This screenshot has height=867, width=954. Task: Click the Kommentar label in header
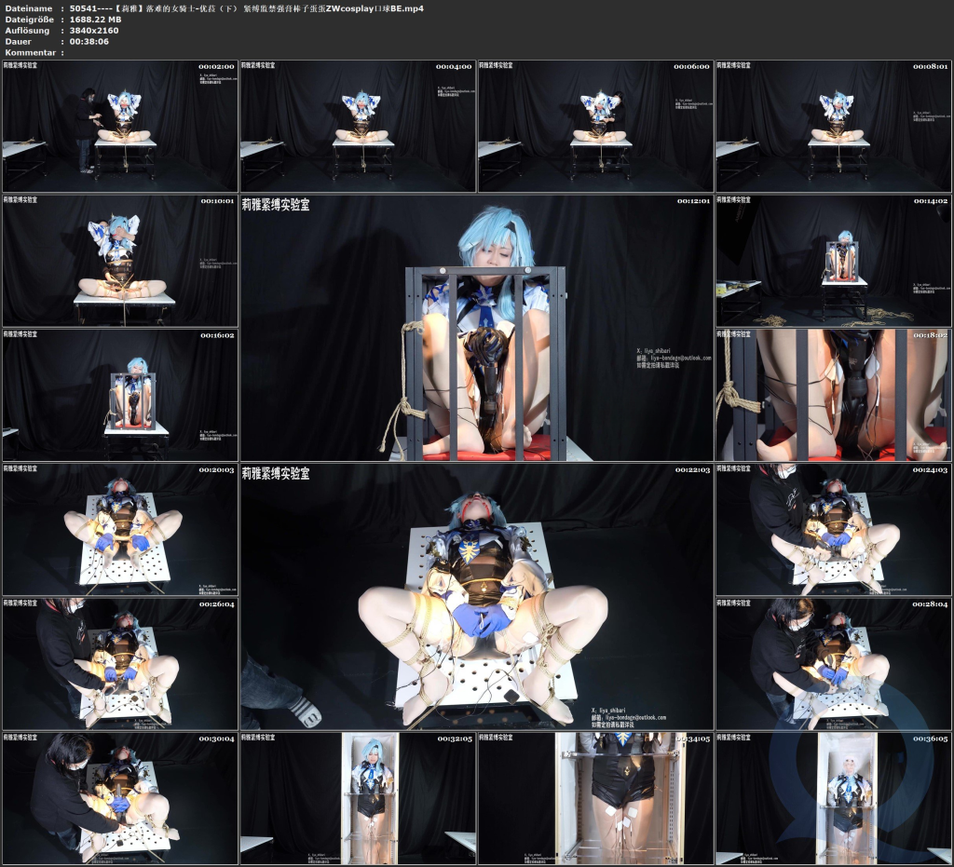pos(31,52)
